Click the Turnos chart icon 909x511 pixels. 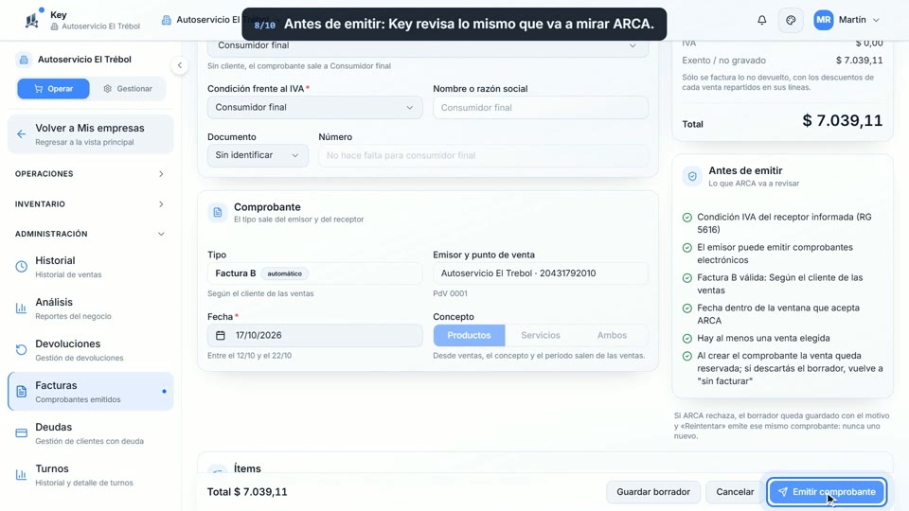22,475
